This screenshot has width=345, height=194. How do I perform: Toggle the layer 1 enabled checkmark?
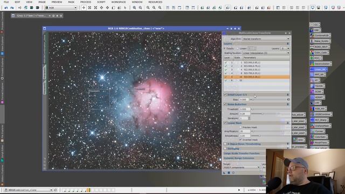coord(226,63)
